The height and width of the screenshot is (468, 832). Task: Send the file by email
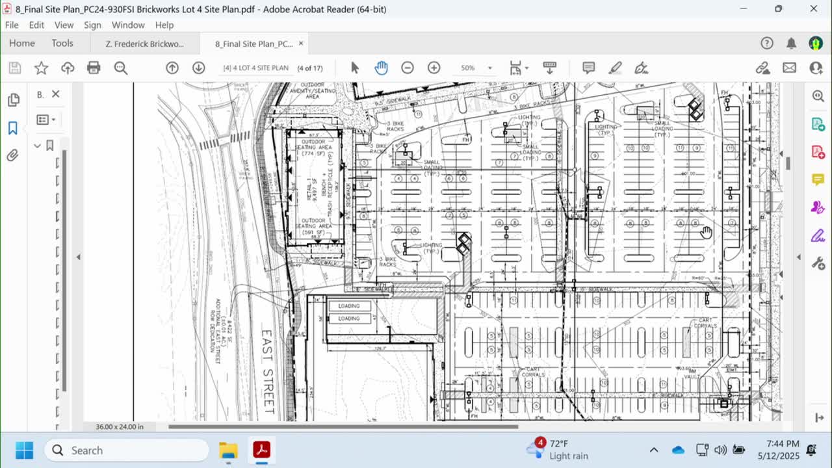[x=789, y=68]
